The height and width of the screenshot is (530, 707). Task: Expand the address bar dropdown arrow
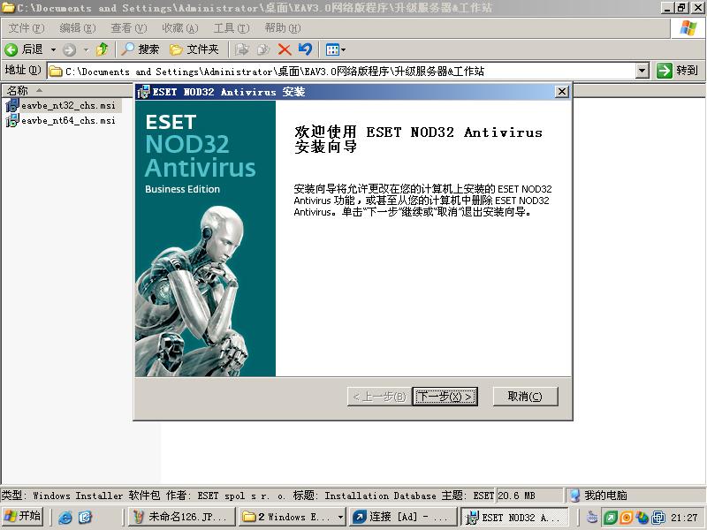tap(642, 71)
